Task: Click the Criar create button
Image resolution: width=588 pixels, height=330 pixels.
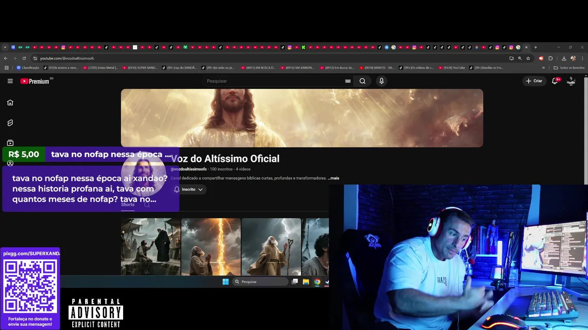Action: pos(534,81)
